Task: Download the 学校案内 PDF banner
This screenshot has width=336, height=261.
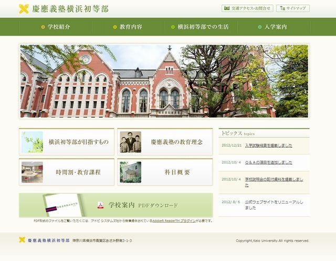Action: coord(116,205)
